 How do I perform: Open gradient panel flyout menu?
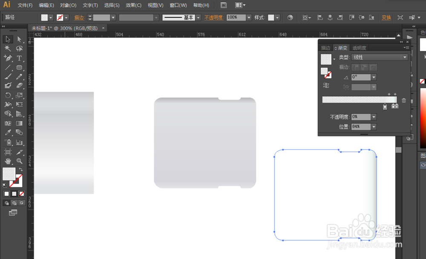point(406,48)
